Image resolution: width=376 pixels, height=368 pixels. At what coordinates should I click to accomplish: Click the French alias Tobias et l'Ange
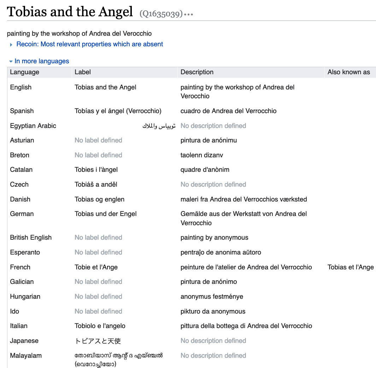[350, 267]
